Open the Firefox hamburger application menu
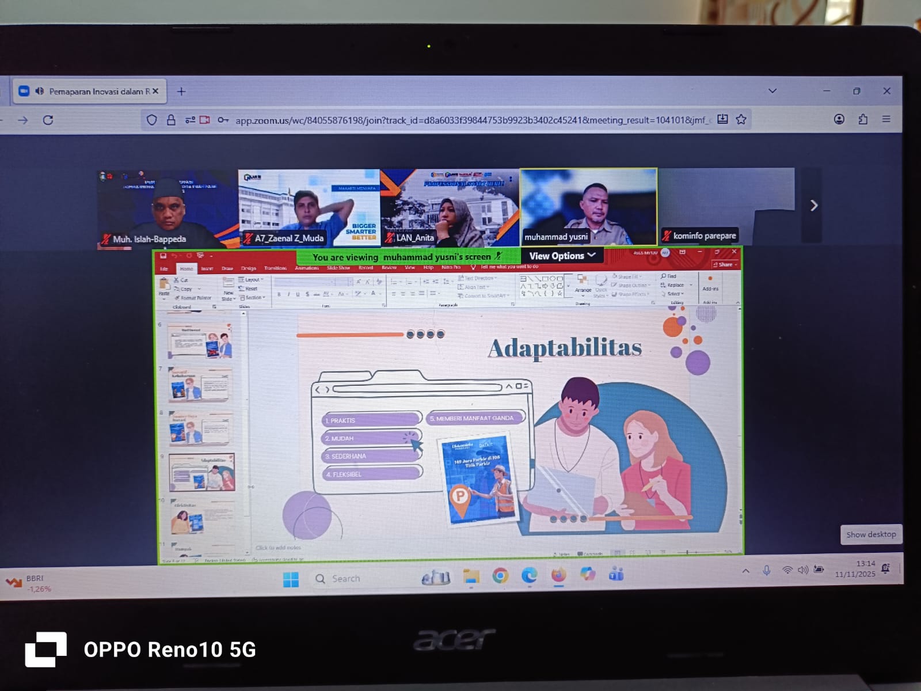This screenshot has width=921, height=691. [886, 119]
